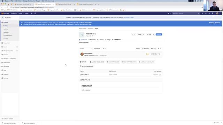Open Insights under Project

pyautogui.click(x=6, y=39)
